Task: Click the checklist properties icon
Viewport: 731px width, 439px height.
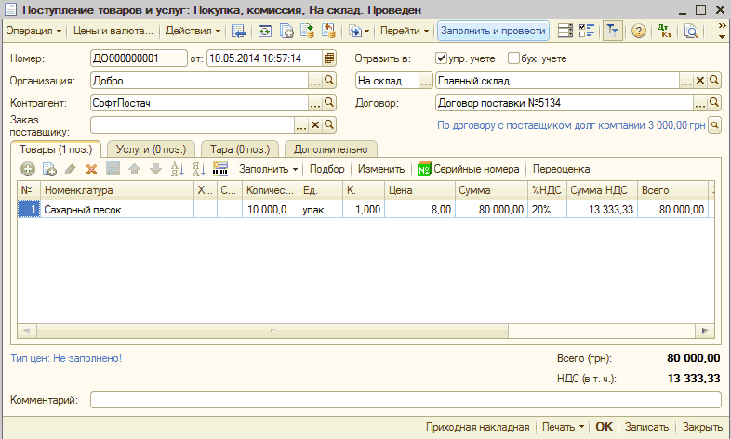Action: [x=587, y=32]
